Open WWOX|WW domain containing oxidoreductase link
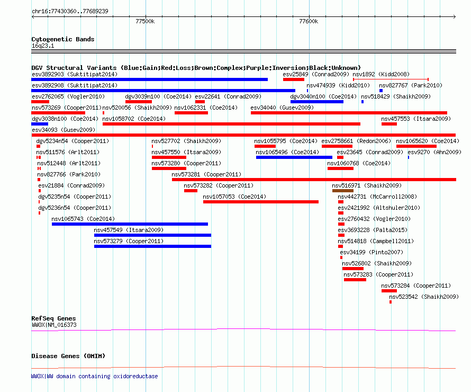The image size is (471, 392). click(94, 376)
